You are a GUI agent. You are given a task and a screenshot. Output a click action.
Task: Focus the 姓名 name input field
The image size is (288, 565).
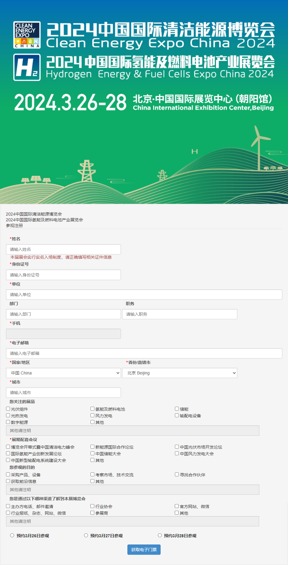tap(63, 249)
